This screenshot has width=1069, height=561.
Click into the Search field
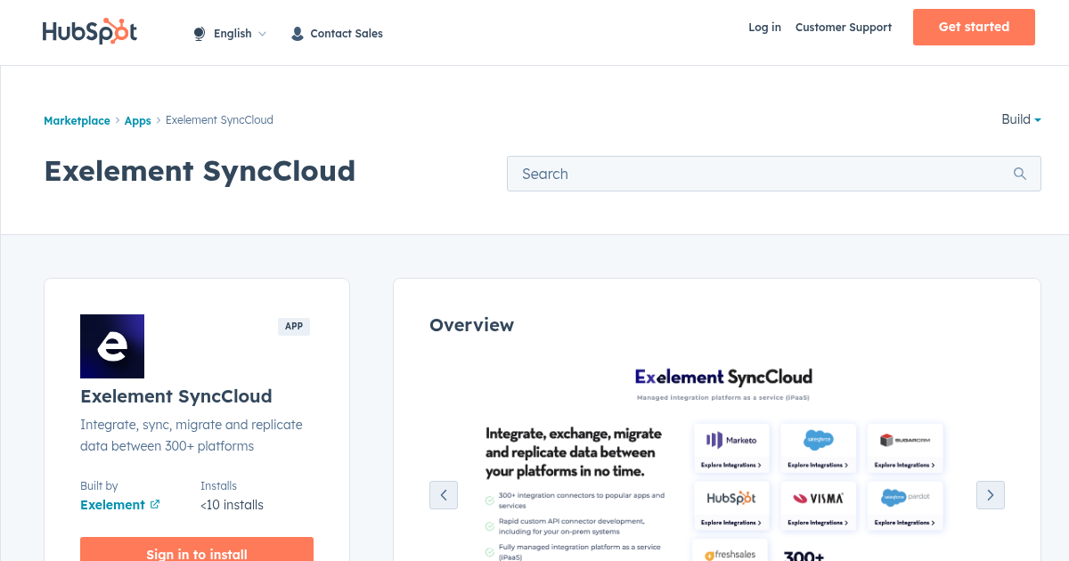(774, 174)
